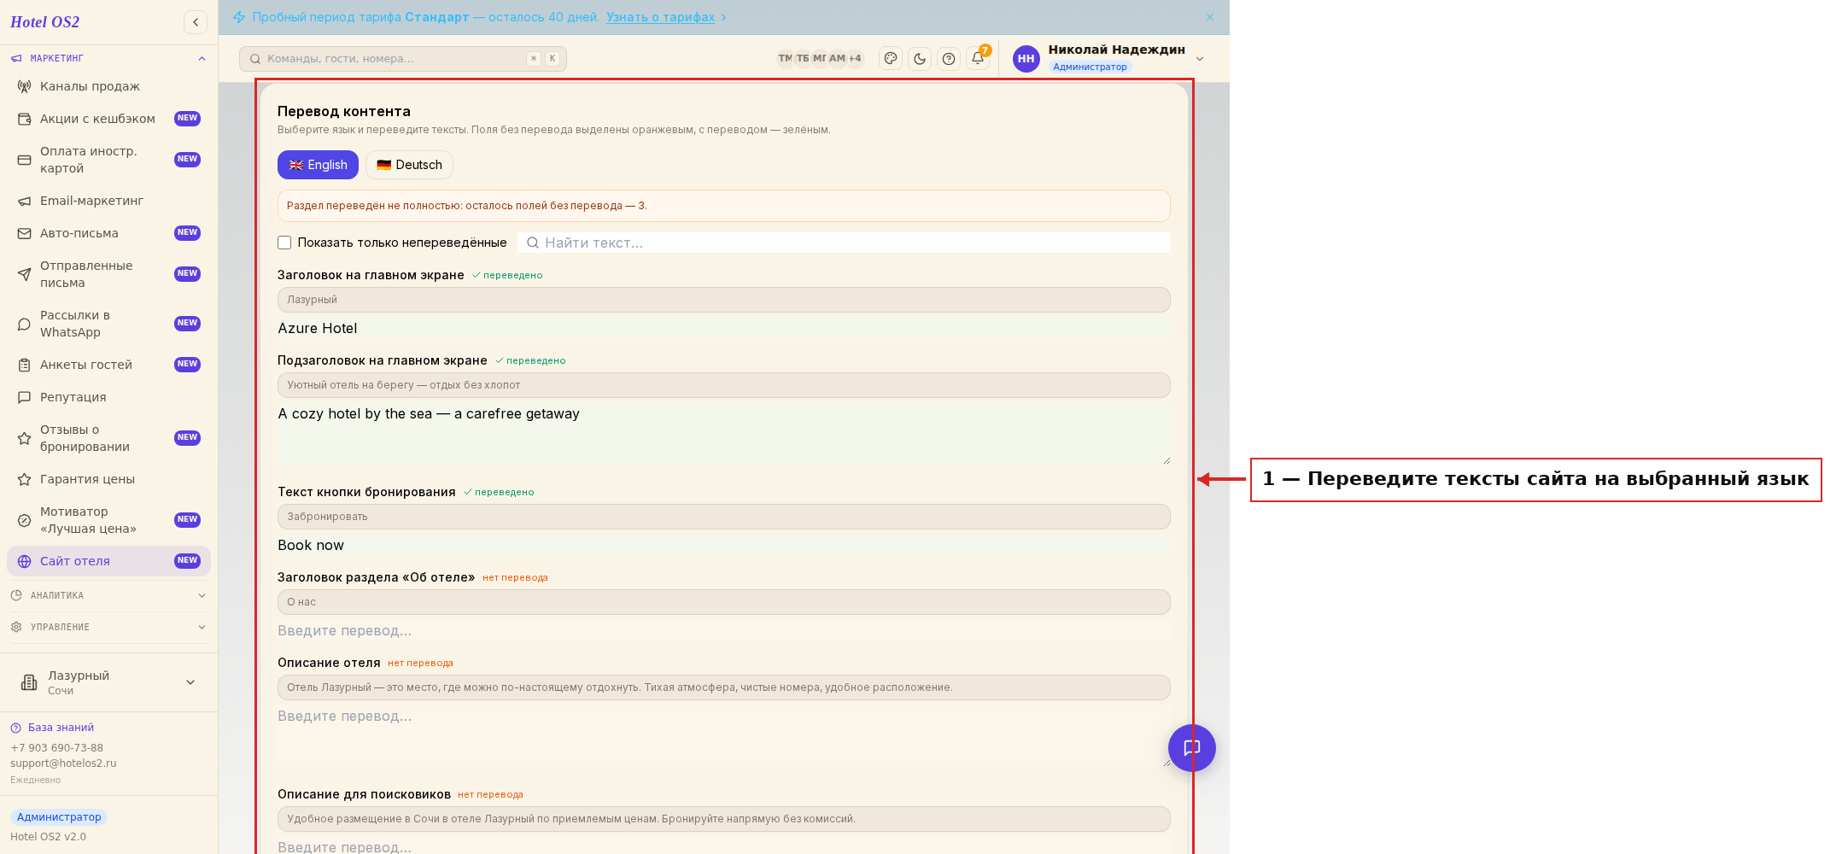Open the chat support floating button
This screenshot has width=1842, height=854.
[x=1192, y=748]
